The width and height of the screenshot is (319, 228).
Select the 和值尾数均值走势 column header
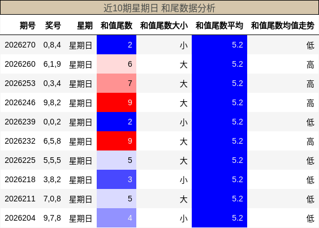tap(283, 25)
